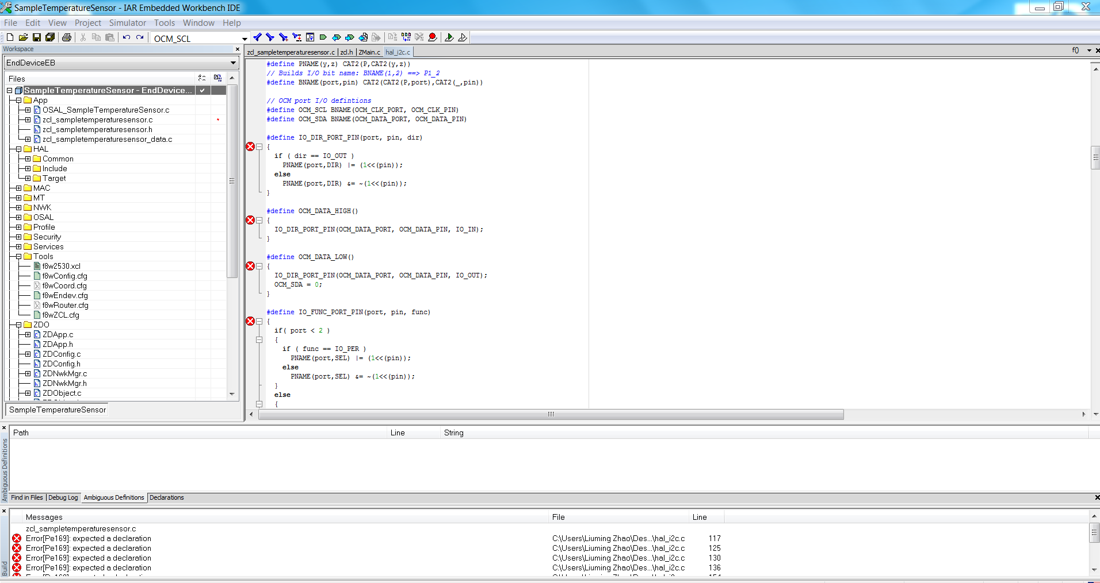This screenshot has width=1100, height=583.
Task: Click the Replace toolbar icon
Action: click(297, 37)
